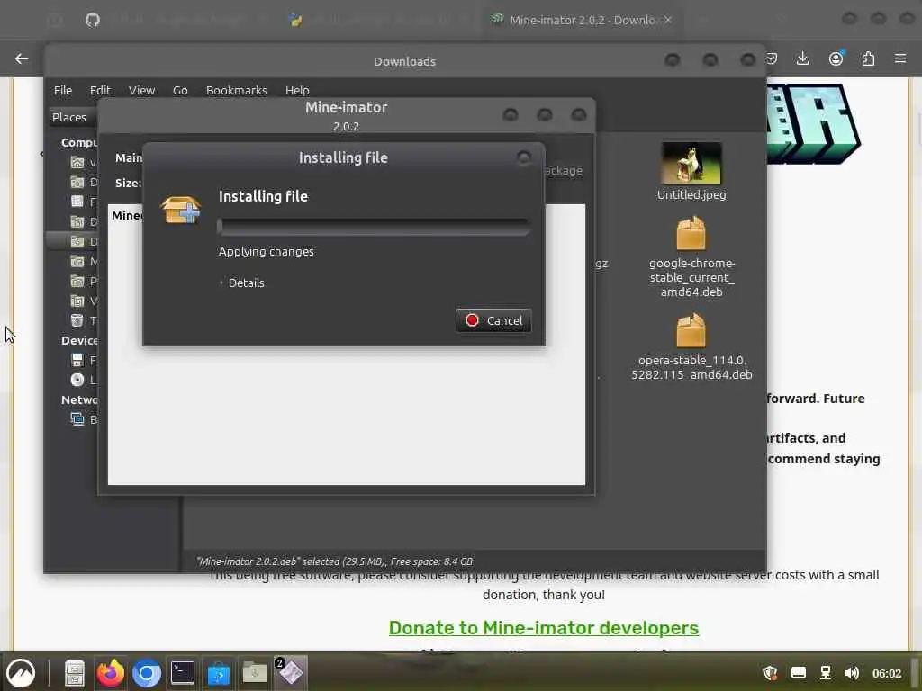The width and height of the screenshot is (922, 691).
Task: Switch to the package installer taskbar entry with badge 2
Action: click(290, 673)
